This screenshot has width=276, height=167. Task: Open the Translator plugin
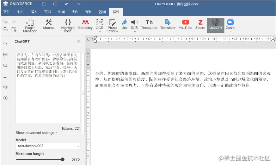168,24
